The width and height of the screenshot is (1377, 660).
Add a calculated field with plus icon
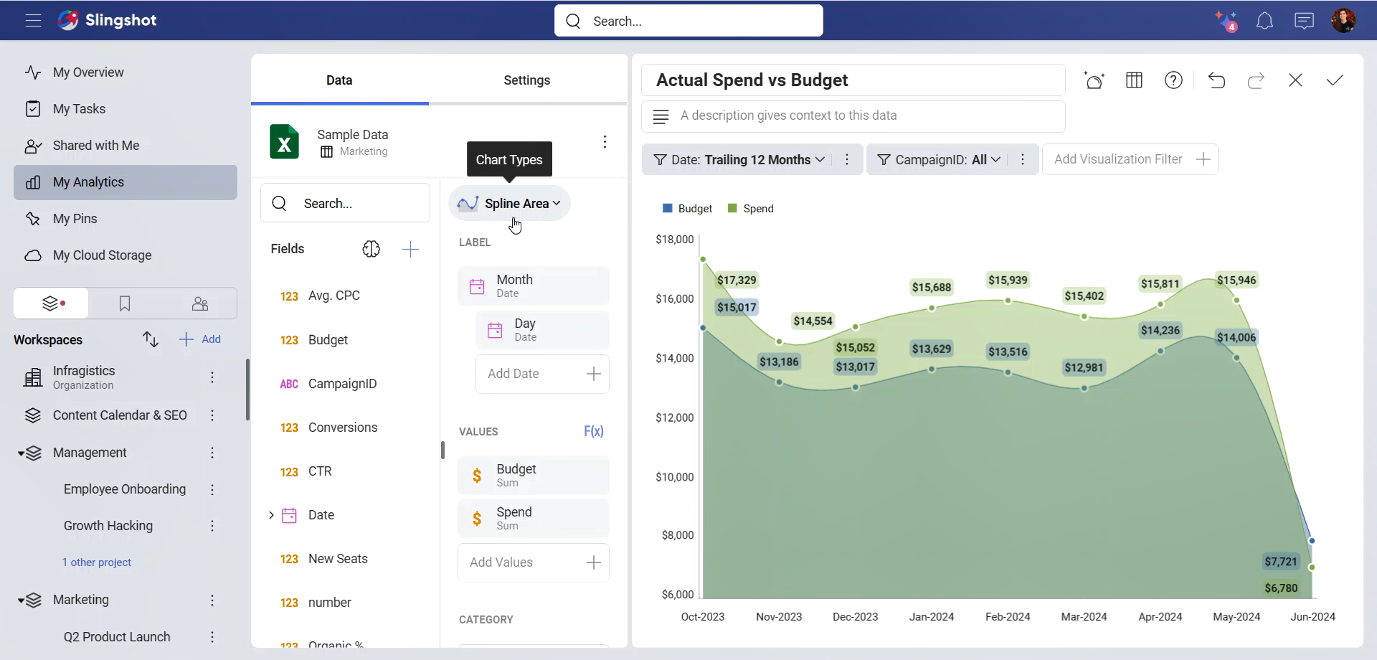point(410,249)
